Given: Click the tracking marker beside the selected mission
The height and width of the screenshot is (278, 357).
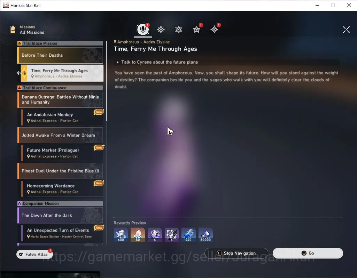Looking at the screenshot, I should [x=19, y=73].
